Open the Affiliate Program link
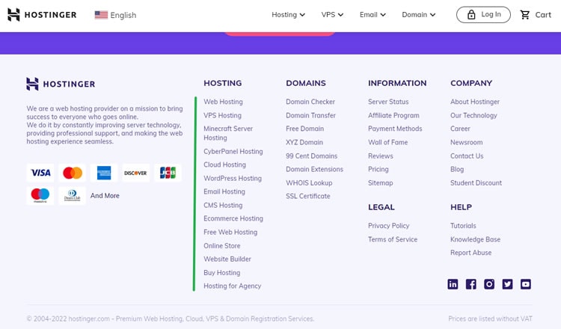Viewport: 561px width, 329px height. point(393,115)
